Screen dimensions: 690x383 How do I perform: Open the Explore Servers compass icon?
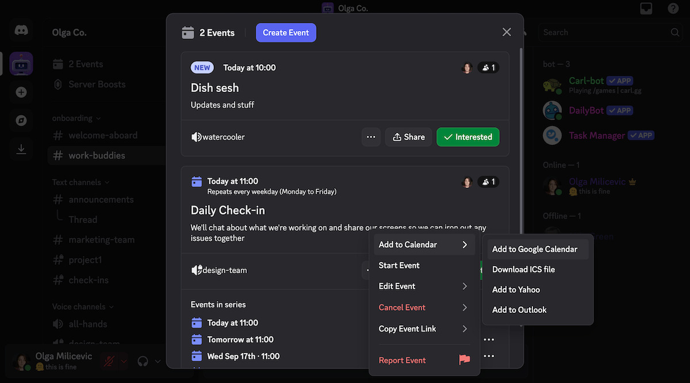click(x=21, y=121)
